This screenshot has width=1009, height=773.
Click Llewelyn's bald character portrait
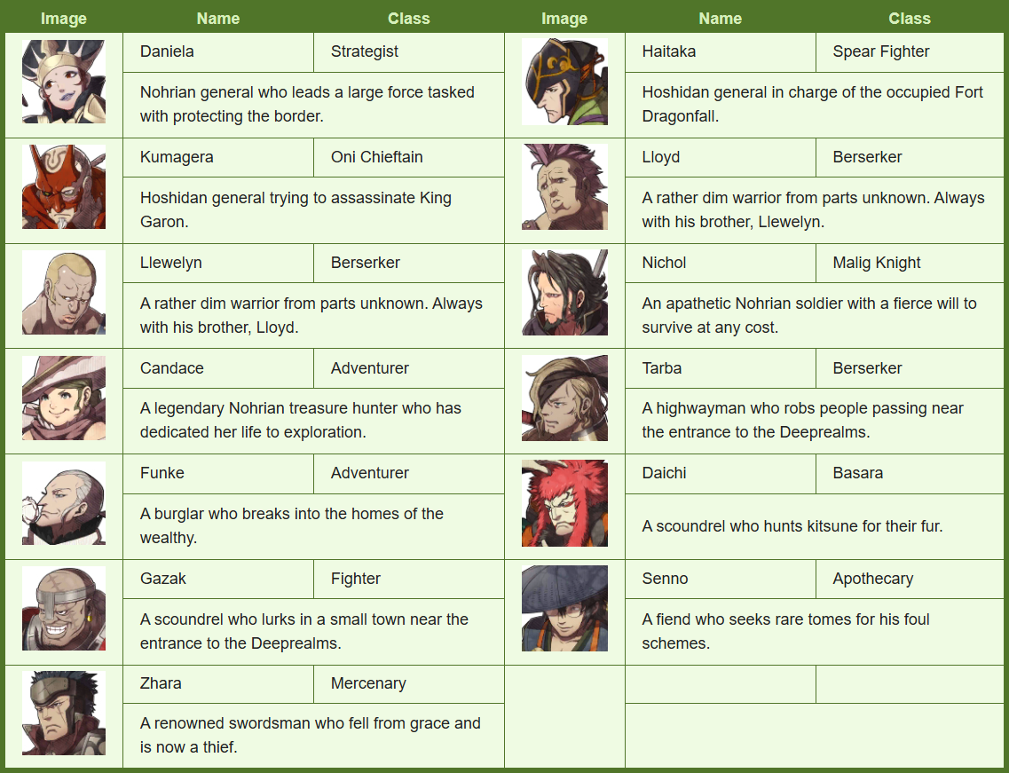64,292
